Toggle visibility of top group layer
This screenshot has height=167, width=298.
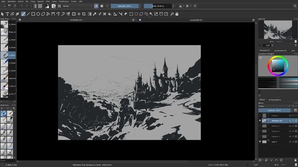point(260,116)
